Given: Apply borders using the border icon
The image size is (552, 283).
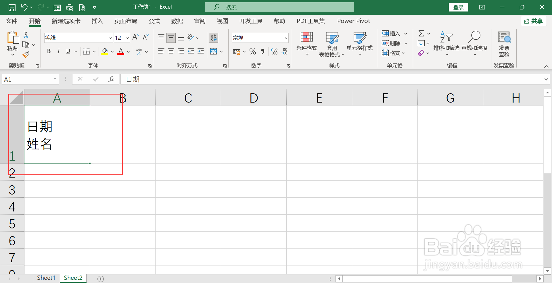Looking at the screenshot, I should (x=86, y=51).
